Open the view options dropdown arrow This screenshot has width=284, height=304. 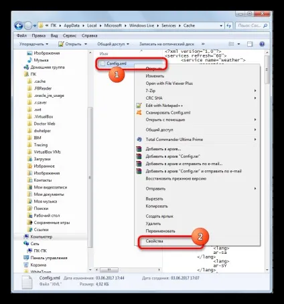click(x=238, y=44)
